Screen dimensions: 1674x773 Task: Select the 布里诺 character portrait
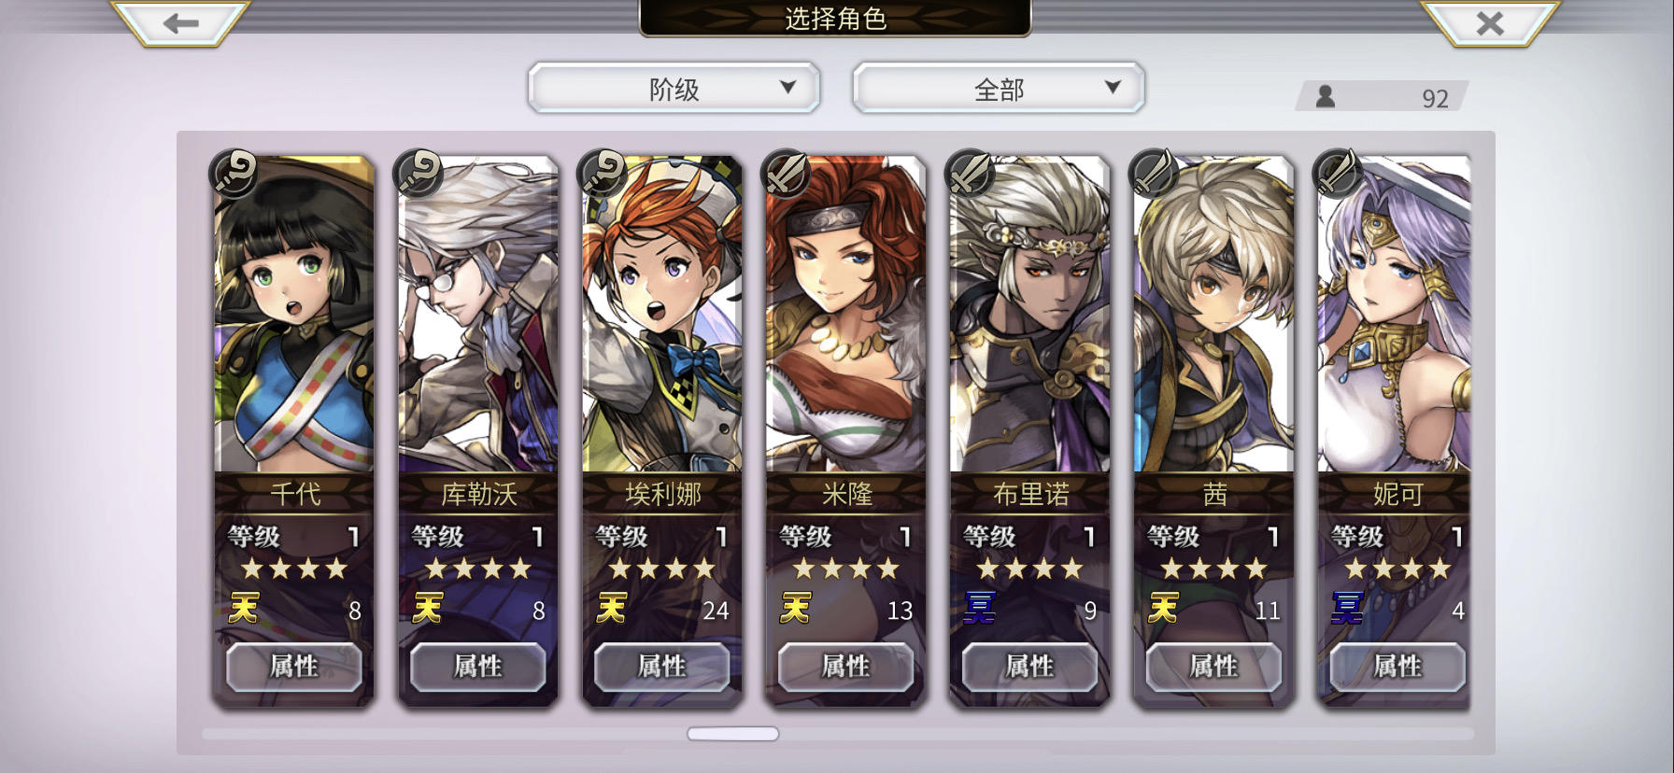tap(1030, 316)
